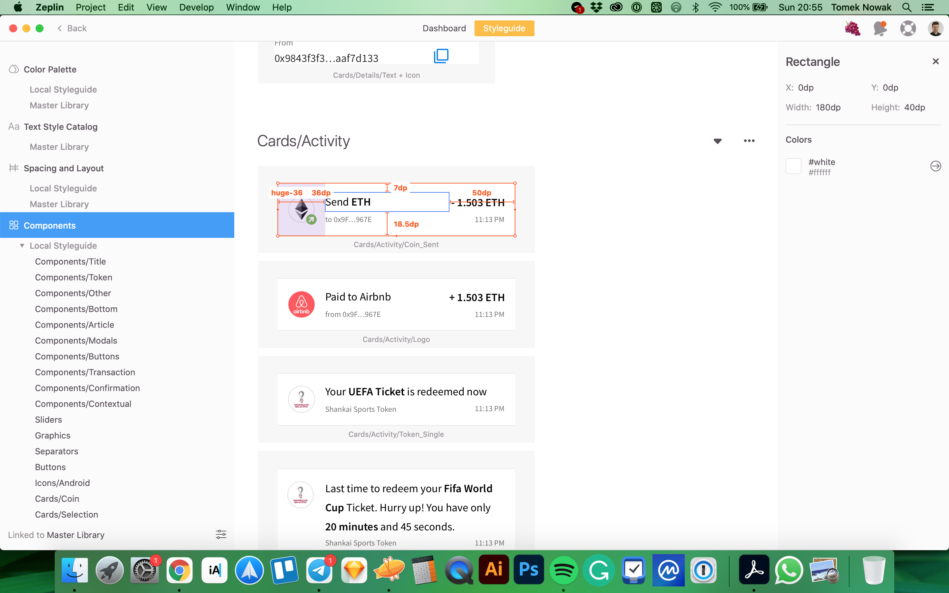Image resolution: width=949 pixels, height=593 pixels.
Task: Open details for the #white color via arrow icon
Action: click(x=936, y=166)
